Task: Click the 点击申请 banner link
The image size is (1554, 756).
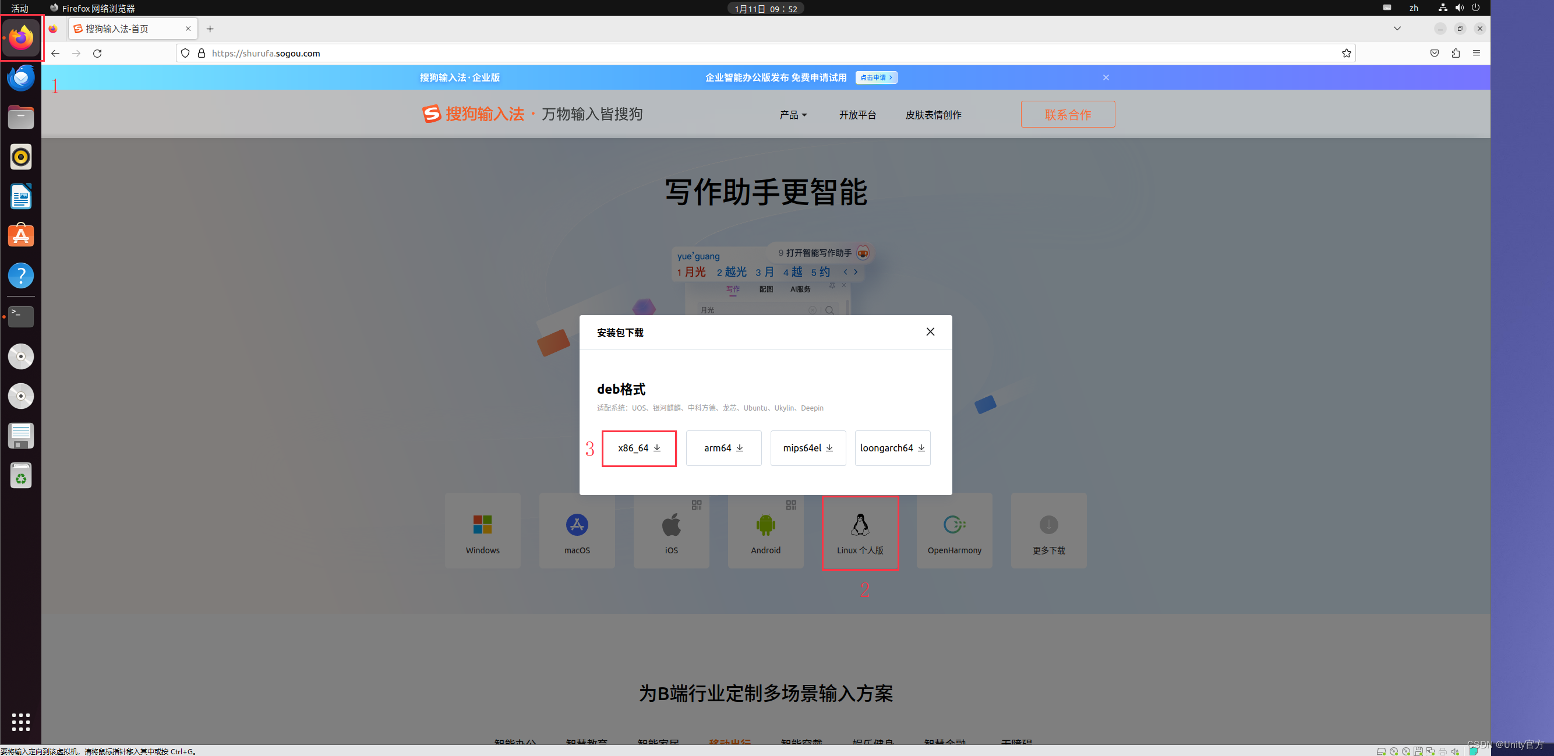Action: 876,77
